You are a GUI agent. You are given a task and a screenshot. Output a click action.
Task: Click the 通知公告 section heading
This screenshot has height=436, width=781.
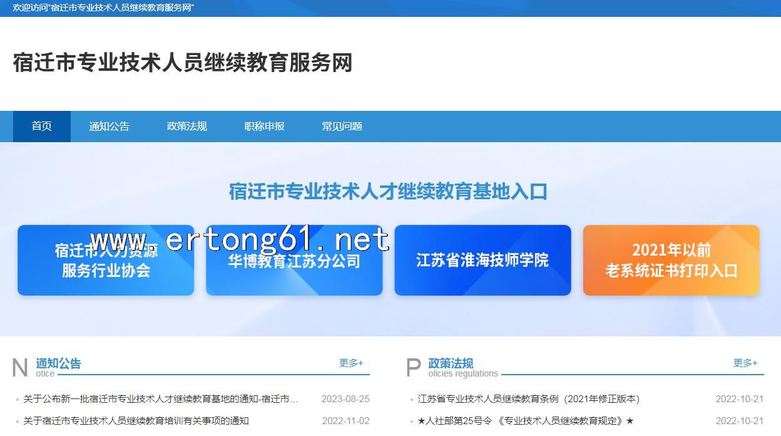(x=58, y=363)
